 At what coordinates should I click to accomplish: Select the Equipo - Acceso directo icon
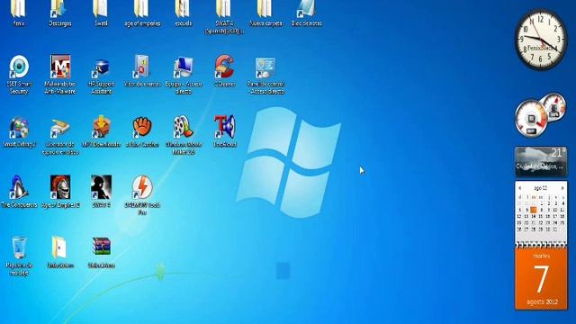coord(184,75)
